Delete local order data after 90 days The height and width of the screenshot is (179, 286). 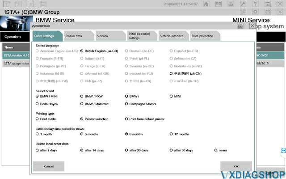point(181,150)
